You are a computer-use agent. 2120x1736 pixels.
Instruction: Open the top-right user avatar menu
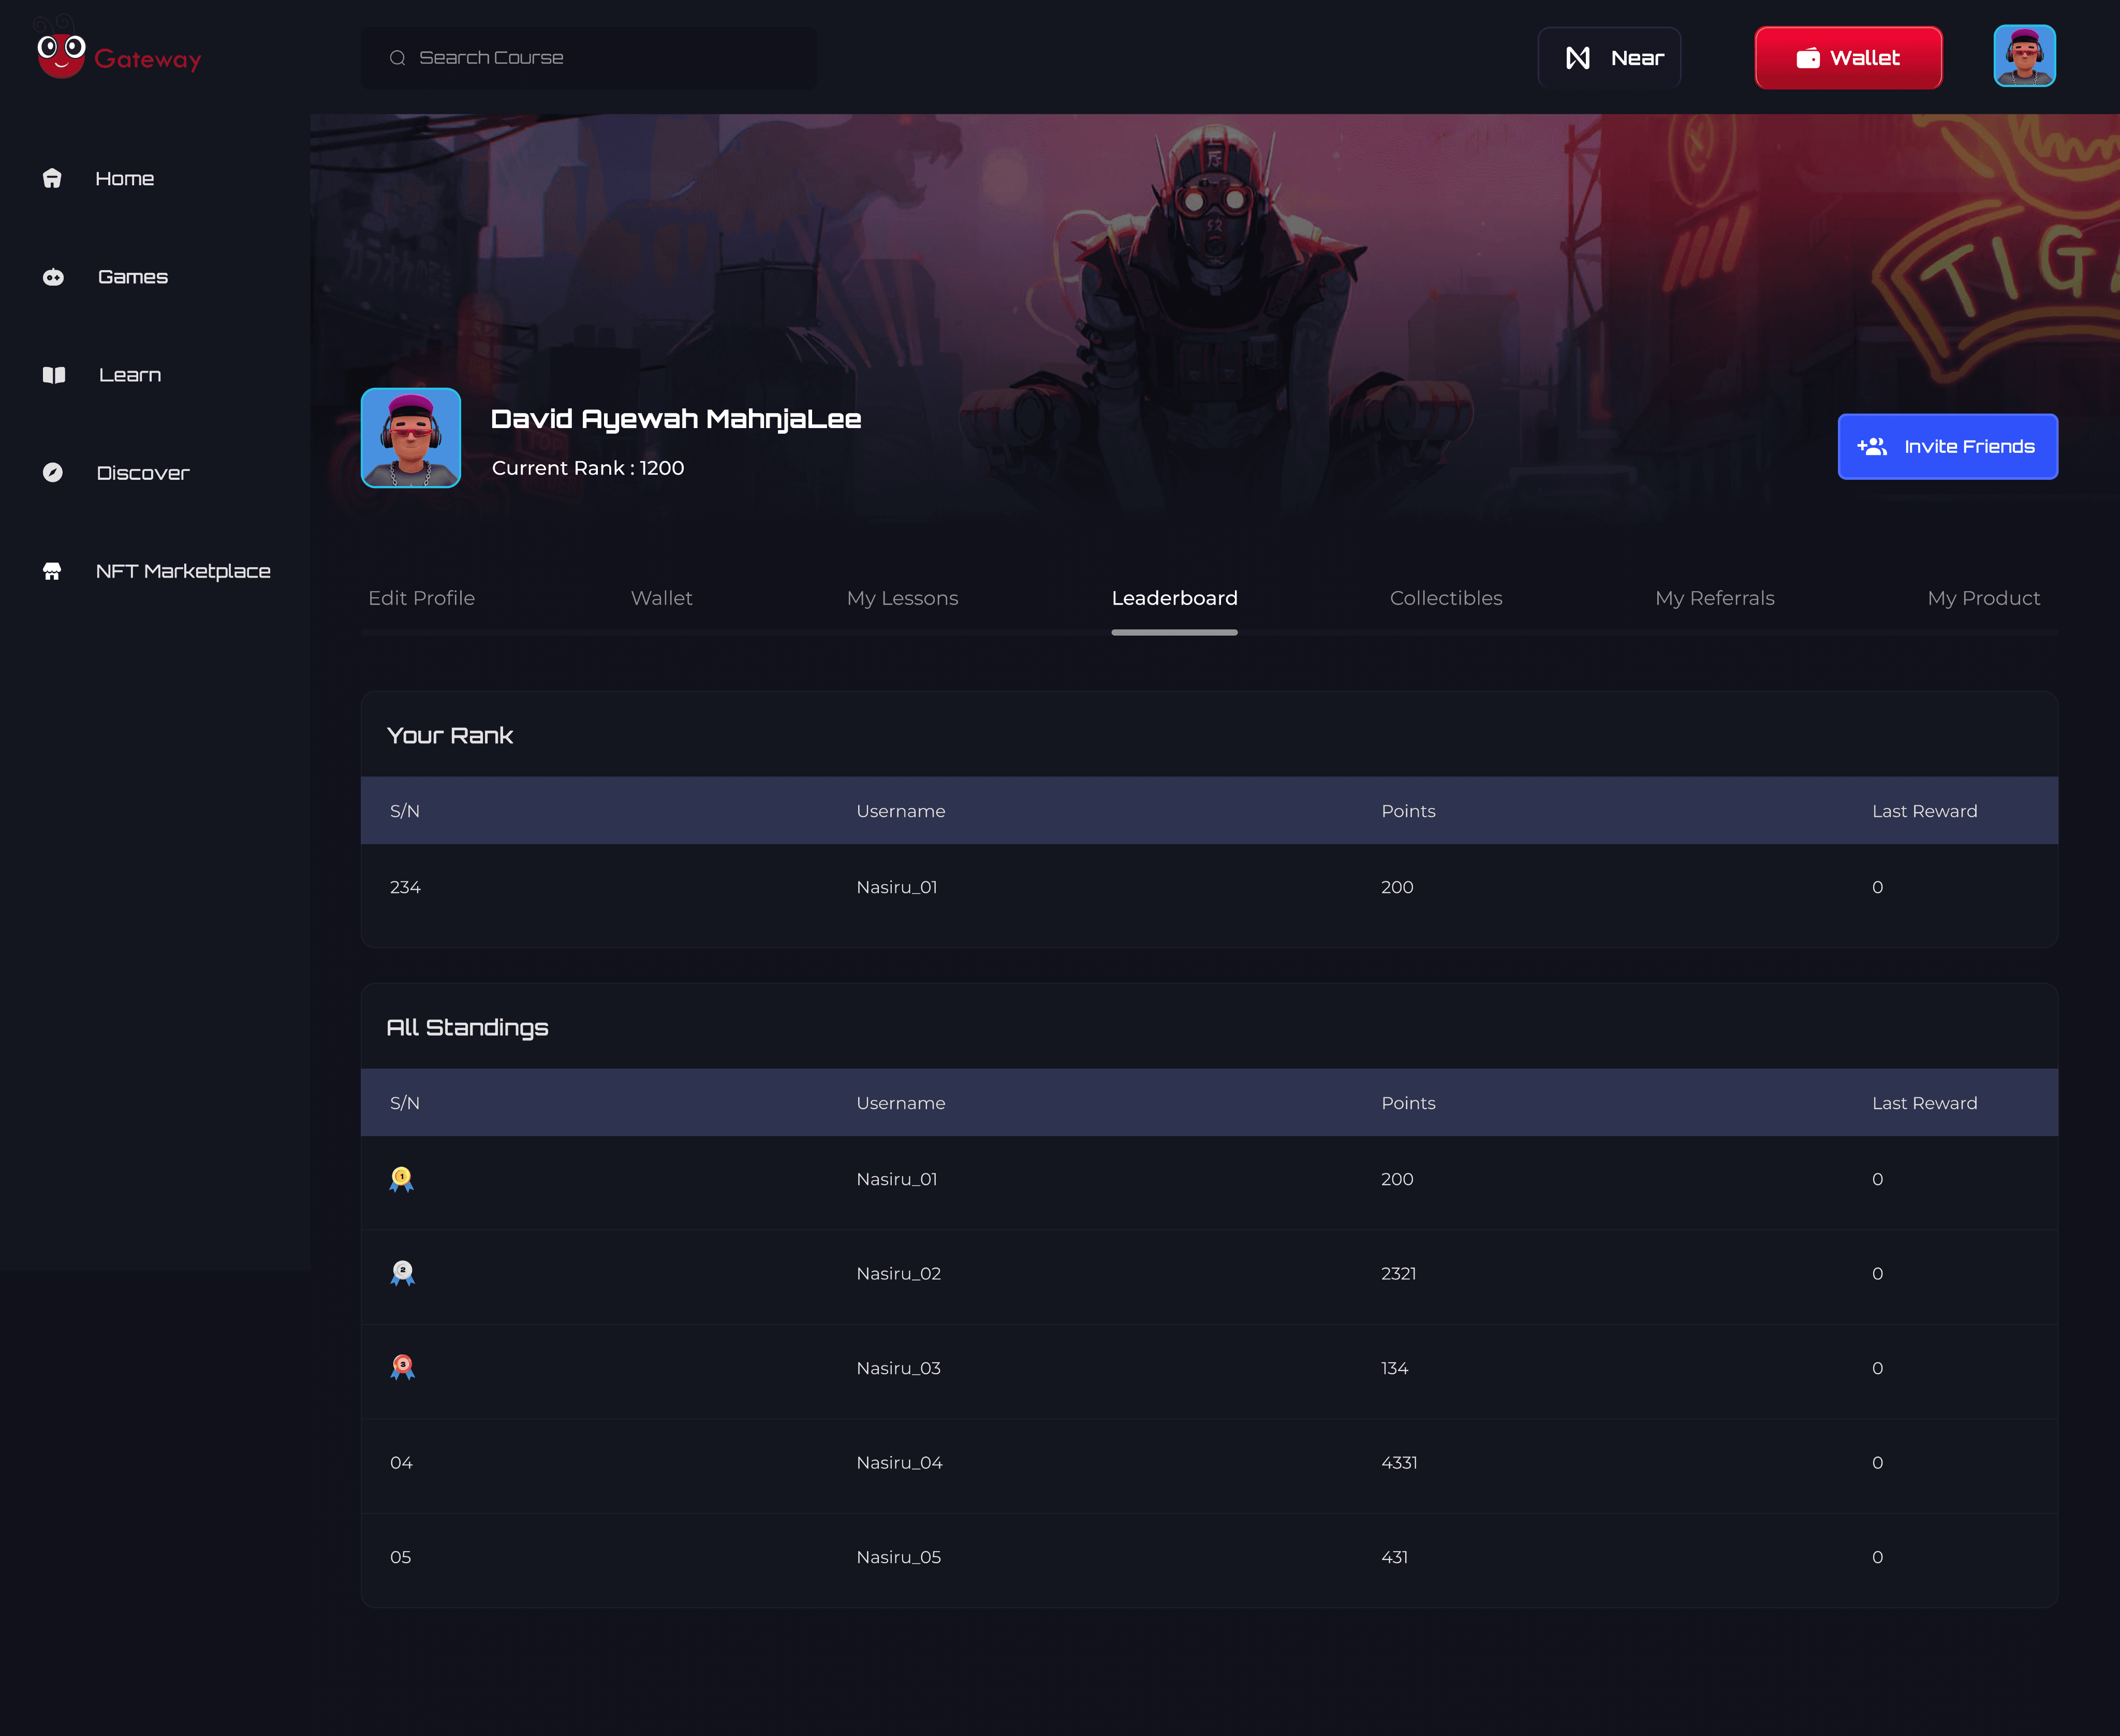(x=2024, y=56)
